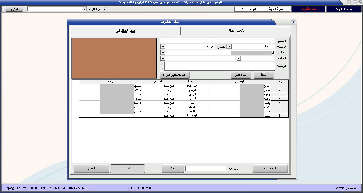Click the المنطقة column header in the table
This screenshot has height=193, width=363.
coord(192,82)
